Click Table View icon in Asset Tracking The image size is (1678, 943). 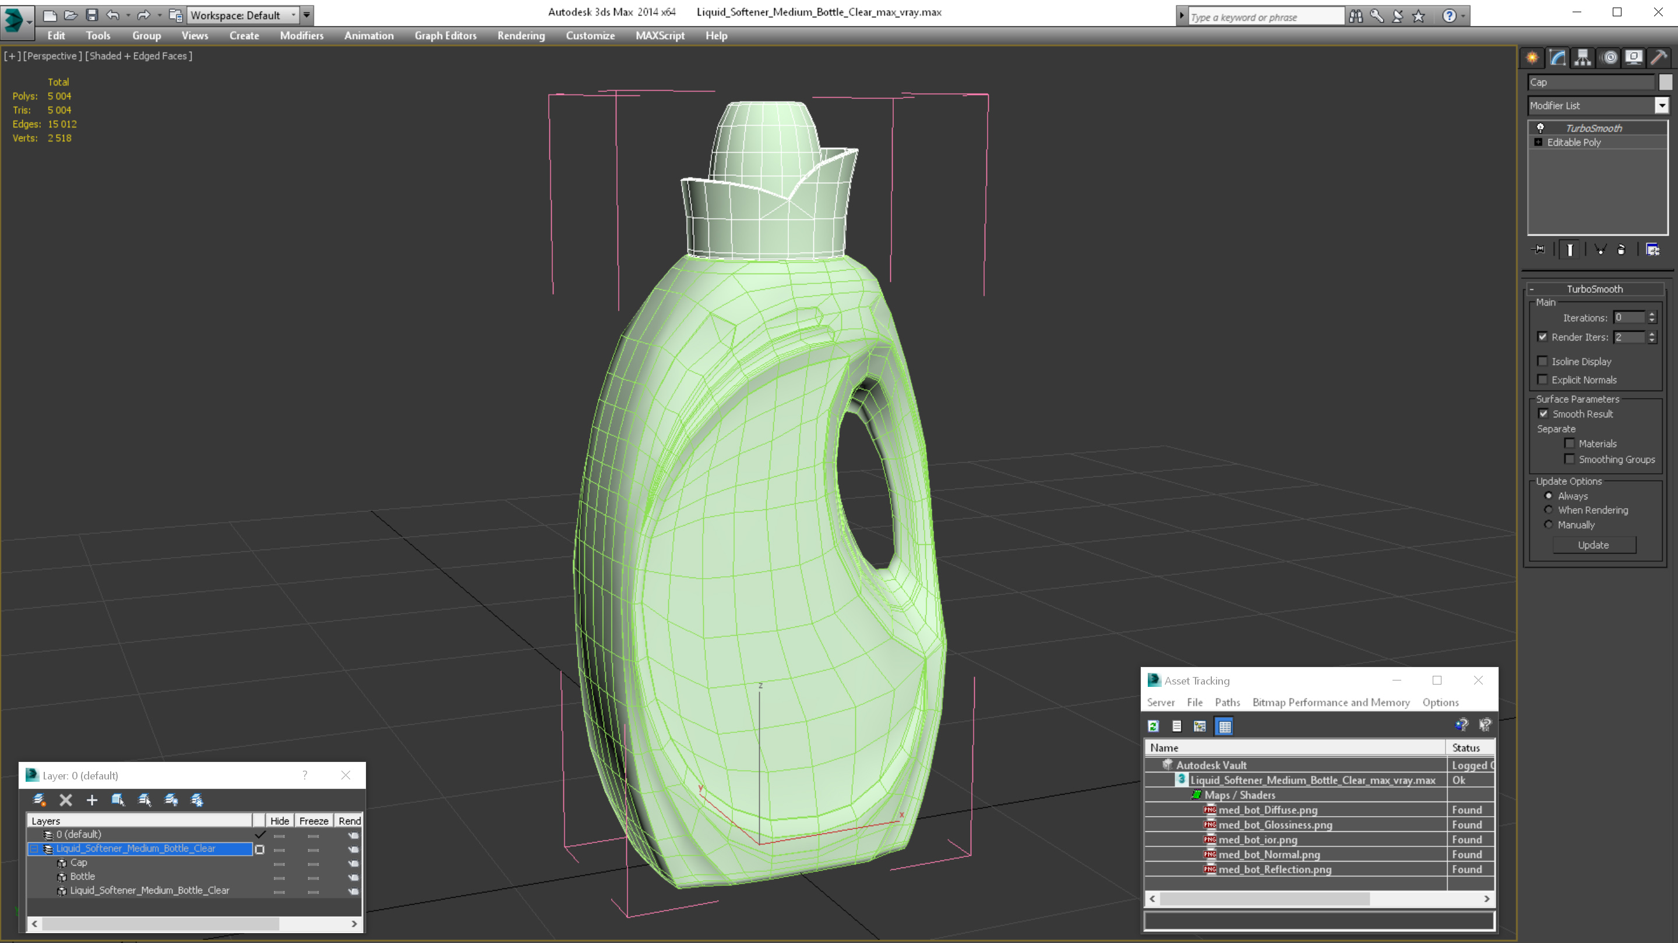tap(1225, 726)
